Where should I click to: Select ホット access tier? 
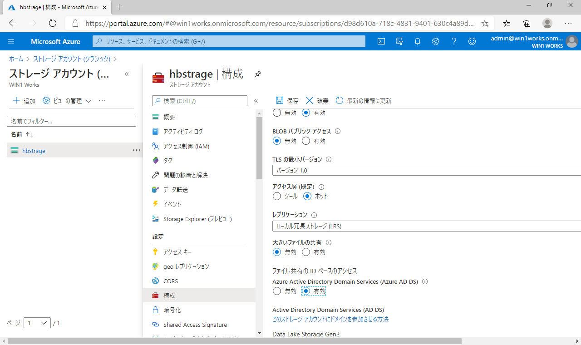click(x=307, y=196)
